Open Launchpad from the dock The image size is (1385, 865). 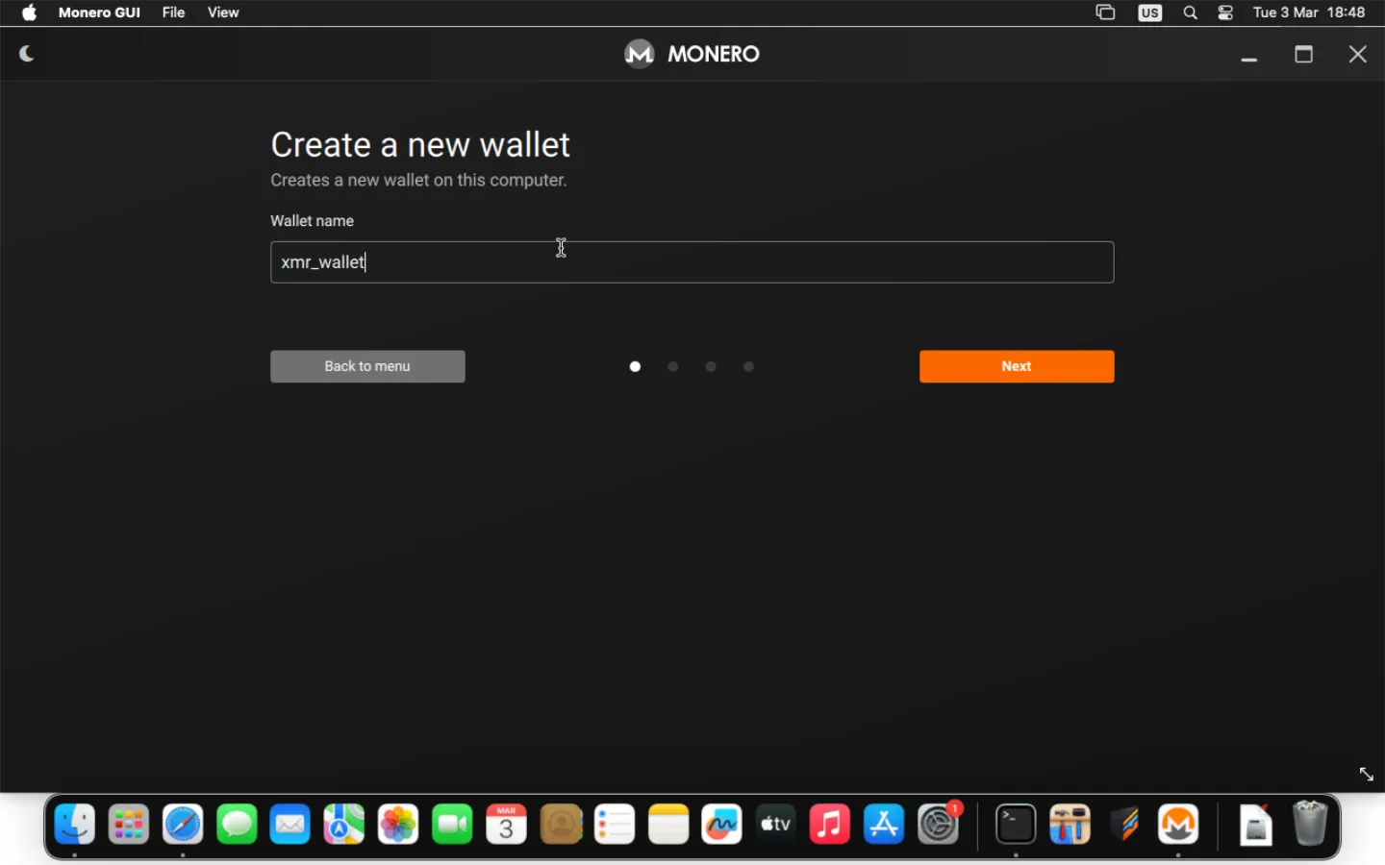[x=129, y=825]
